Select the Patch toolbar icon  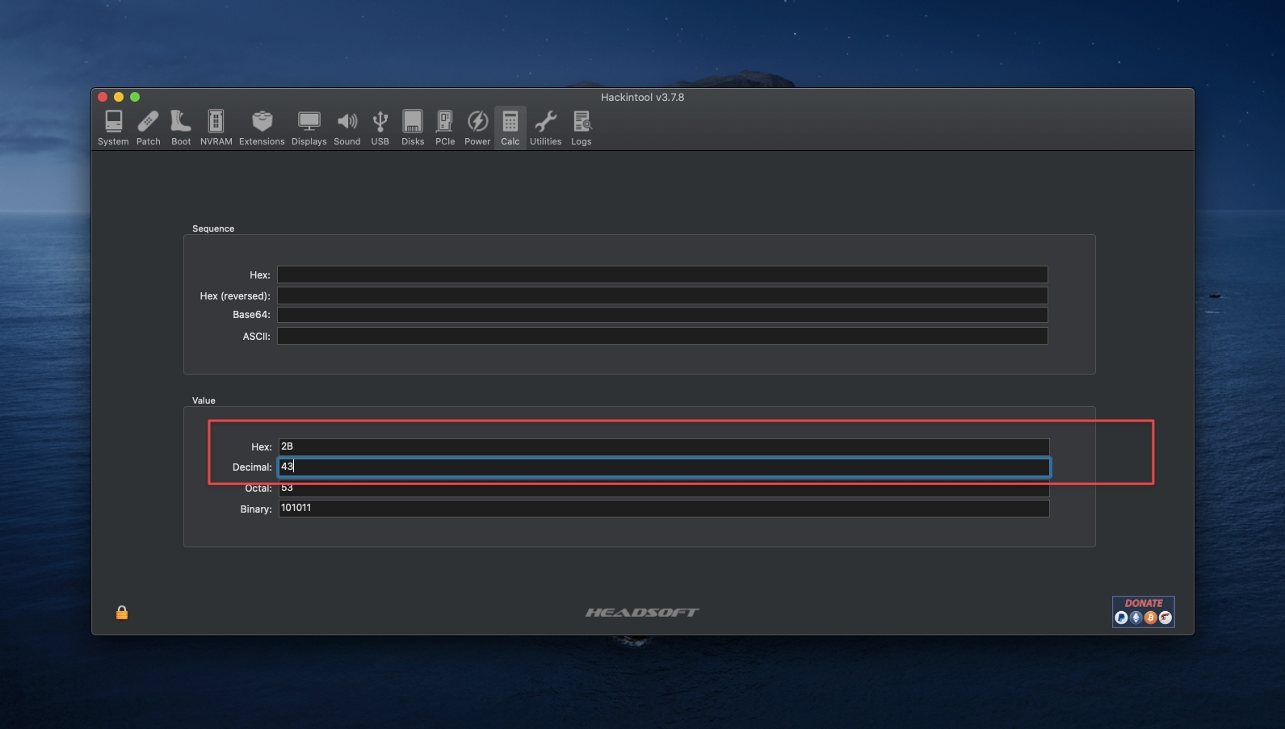coord(148,128)
